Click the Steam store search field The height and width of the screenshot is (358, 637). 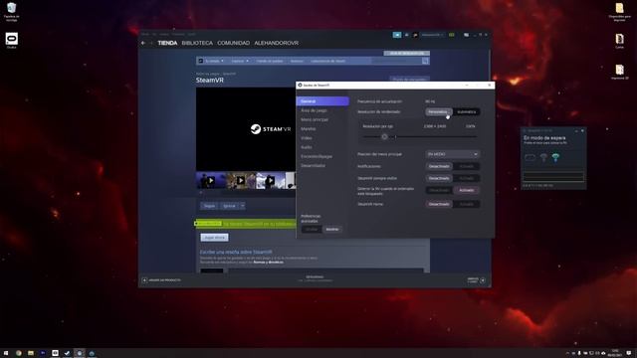point(396,61)
